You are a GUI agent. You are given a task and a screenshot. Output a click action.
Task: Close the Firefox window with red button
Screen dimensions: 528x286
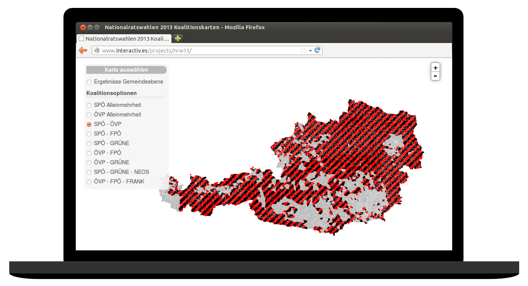pyautogui.click(x=83, y=27)
